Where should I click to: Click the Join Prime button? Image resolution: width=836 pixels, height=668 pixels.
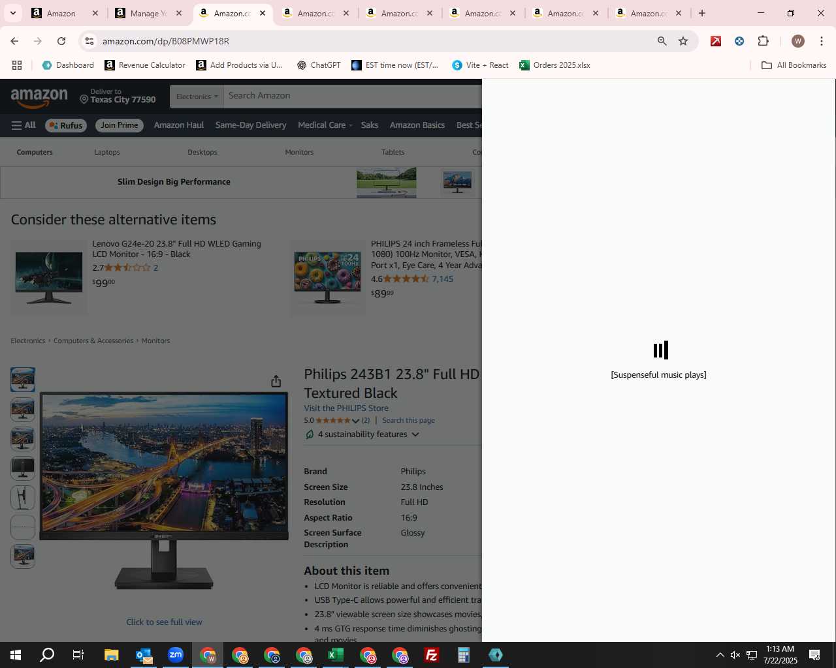tap(120, 125)
